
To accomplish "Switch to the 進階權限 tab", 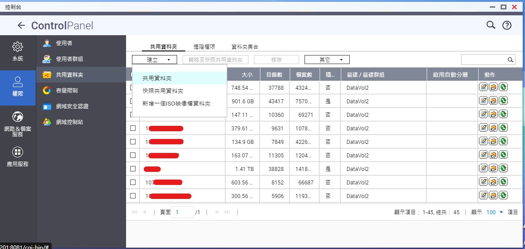I will (204, 46).
